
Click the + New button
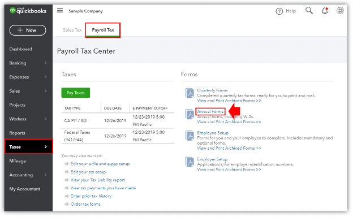(28, 30)
